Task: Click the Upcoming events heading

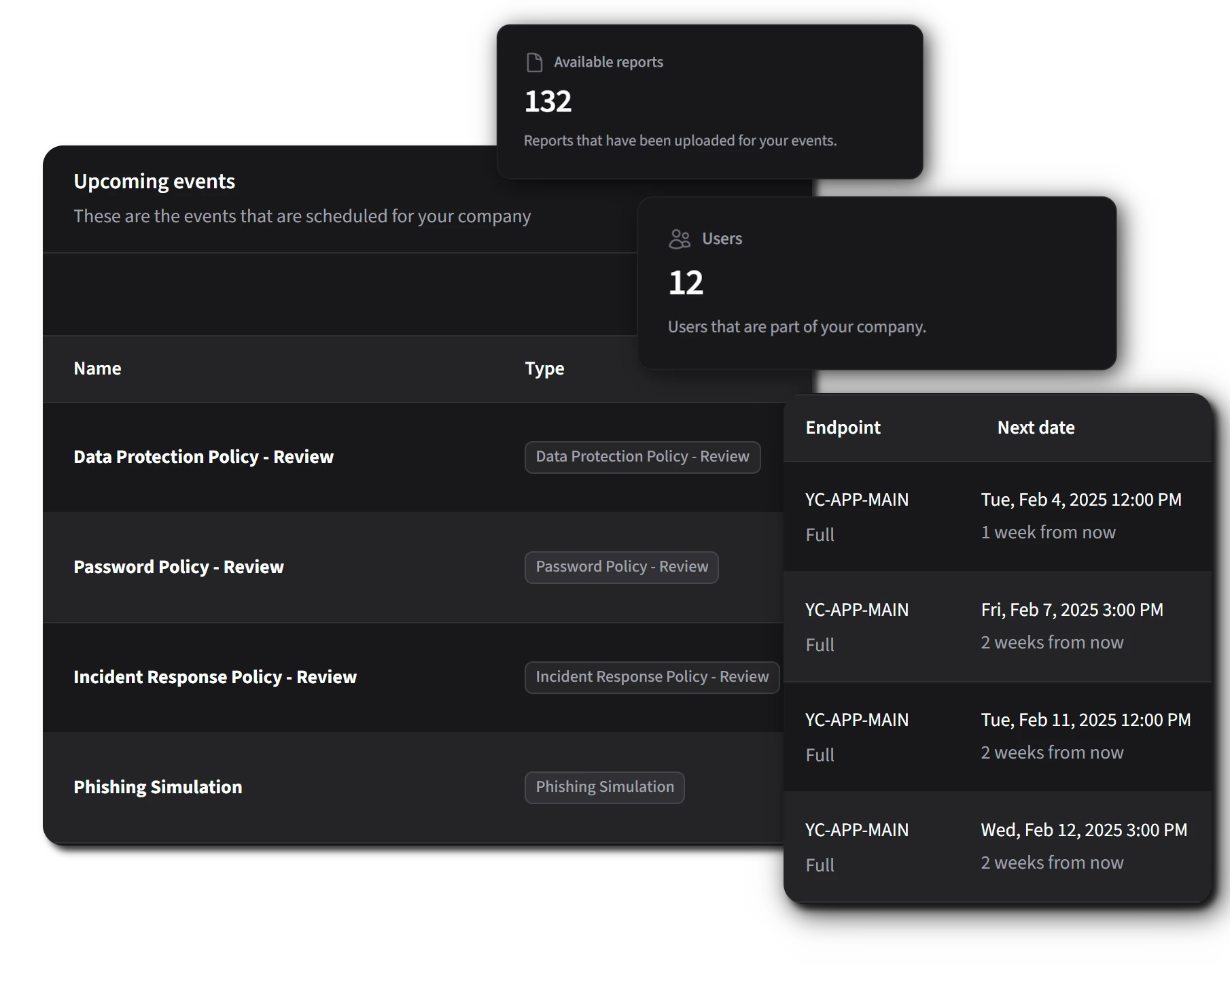Action: (x=154, y=181)
